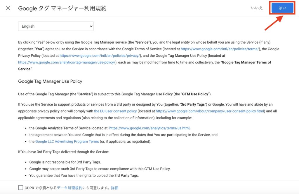Click bold 'GTM Use Policy' text
This screenshot has height=194, width=299.
(x=195, y=94)
